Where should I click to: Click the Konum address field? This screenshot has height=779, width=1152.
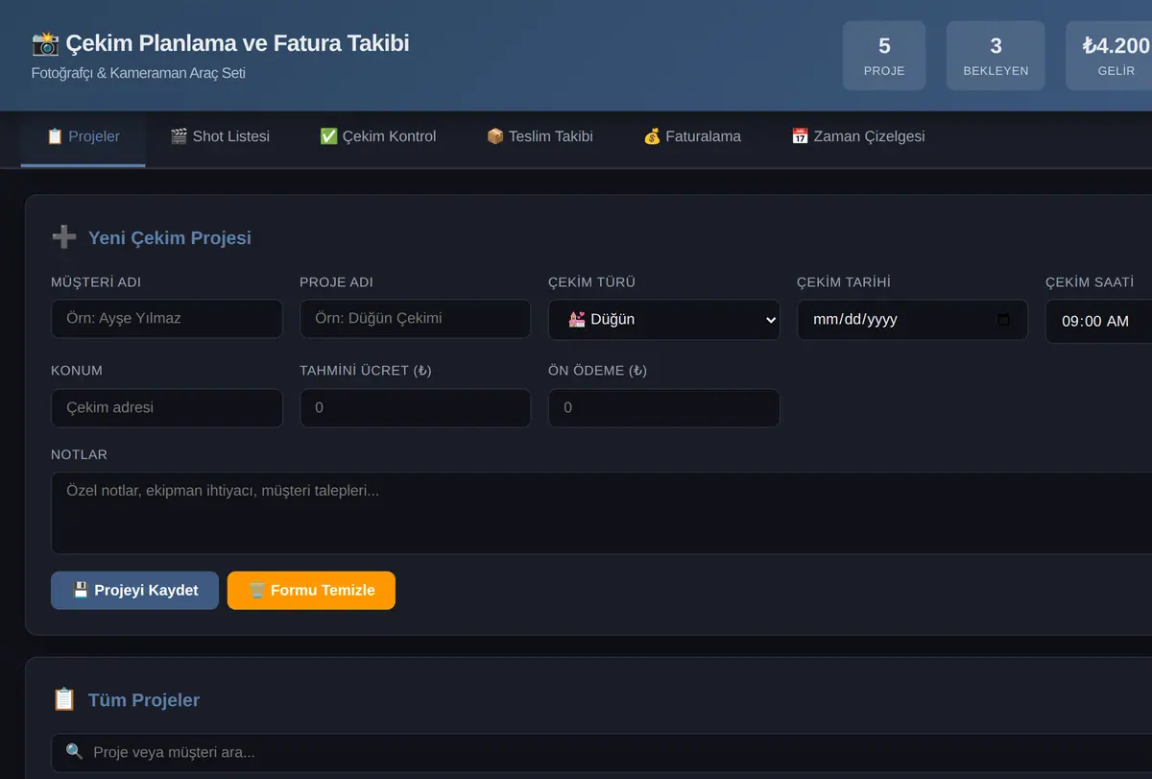tap(167, 407)
